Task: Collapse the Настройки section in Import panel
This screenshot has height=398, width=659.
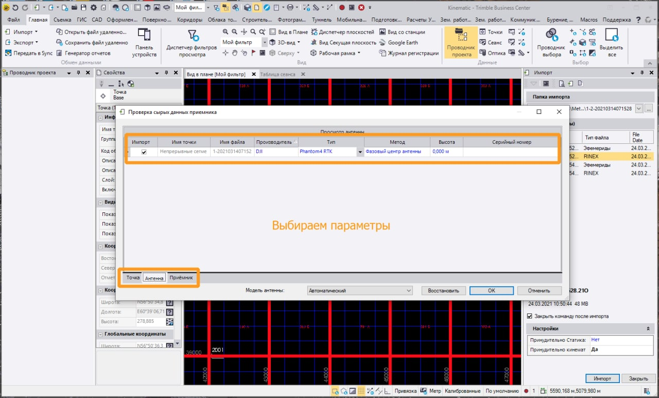Action: pyautogui.click(x=648, y=328)
